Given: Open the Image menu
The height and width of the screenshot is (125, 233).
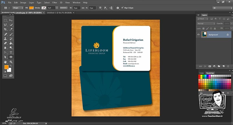Looking at the screenshot, I should pos(23,3).
